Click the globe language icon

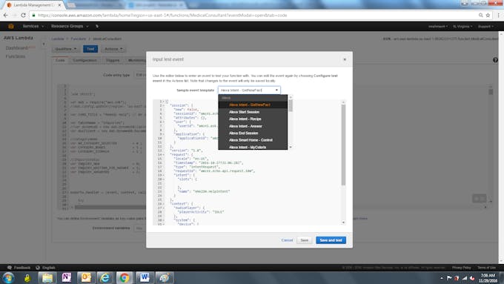pos(38,268)
